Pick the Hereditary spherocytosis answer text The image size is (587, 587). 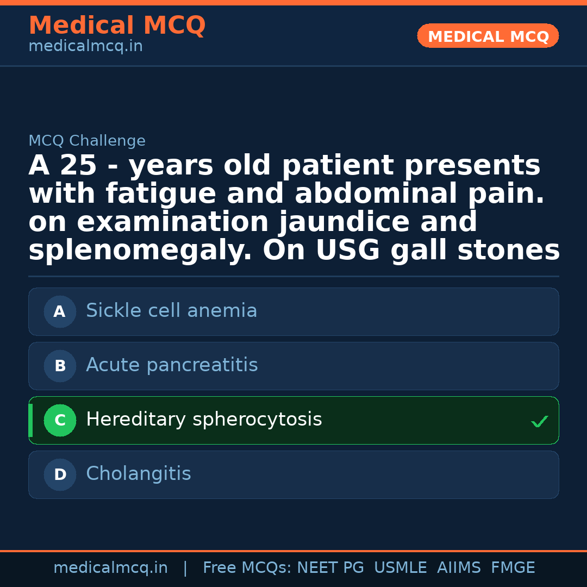[204, 420]
